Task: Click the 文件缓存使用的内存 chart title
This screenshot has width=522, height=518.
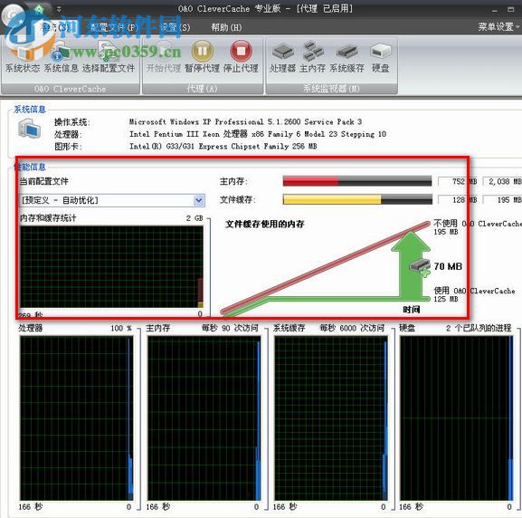Action: pyautogui.click(x=265, y=224)
